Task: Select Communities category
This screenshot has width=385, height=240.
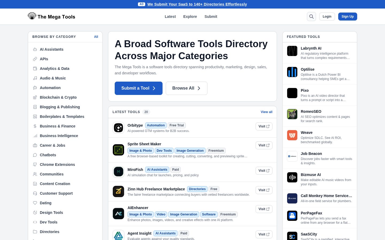Action: pyautogui.click(x=65, y=174)
